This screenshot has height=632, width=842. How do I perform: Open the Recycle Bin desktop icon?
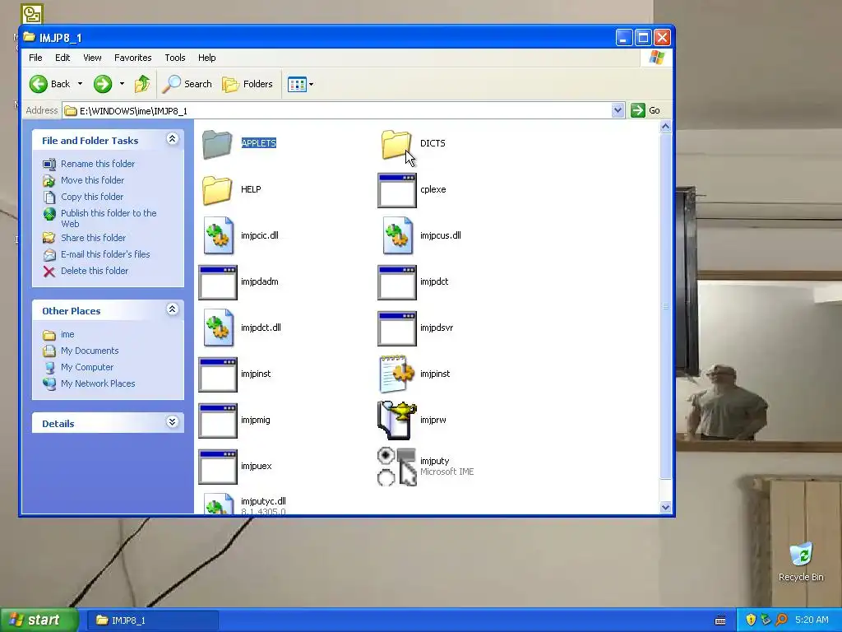point(801,562)
